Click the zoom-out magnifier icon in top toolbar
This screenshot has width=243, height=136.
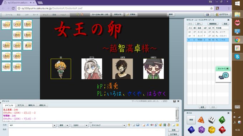82,14
